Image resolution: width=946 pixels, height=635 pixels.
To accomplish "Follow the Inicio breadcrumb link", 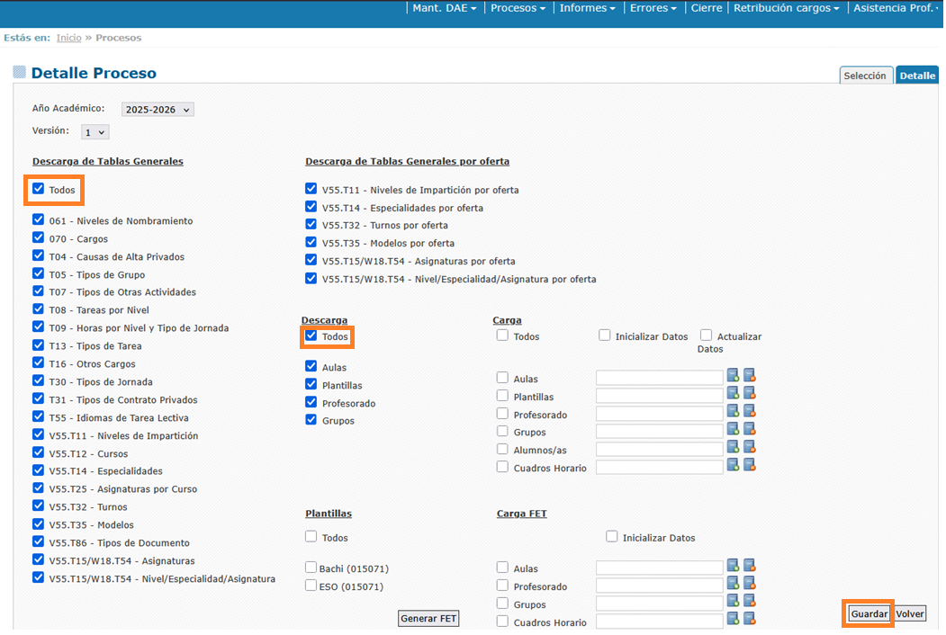I will pos(68,38).
